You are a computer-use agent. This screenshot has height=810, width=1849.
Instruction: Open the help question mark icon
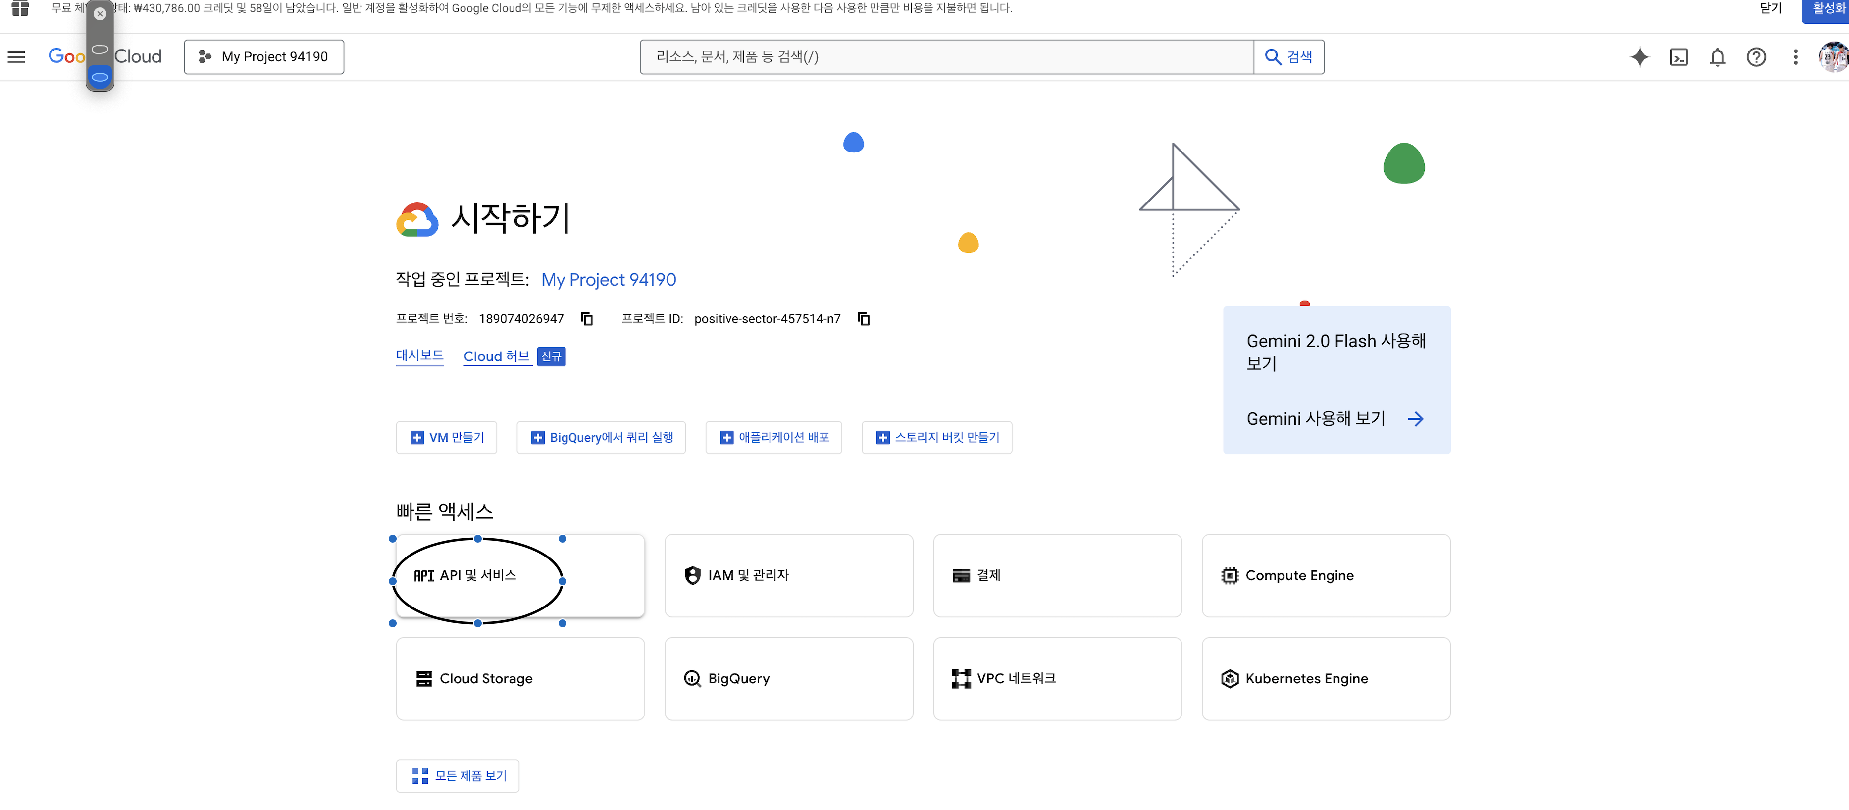pyautogui.click(x=1756, y=56)
